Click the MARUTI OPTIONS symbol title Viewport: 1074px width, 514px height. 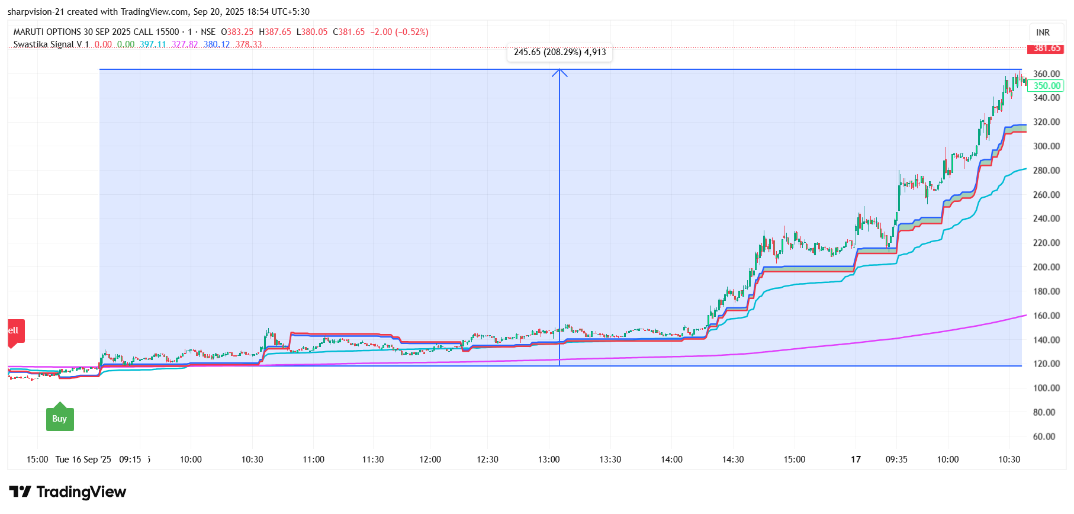pos(96,32)
